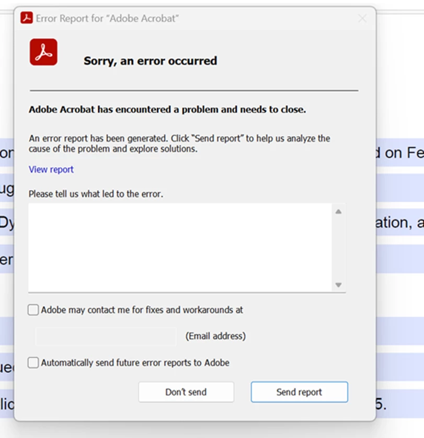Enable Adobe may contact me checkbox

tap(33, 310)
